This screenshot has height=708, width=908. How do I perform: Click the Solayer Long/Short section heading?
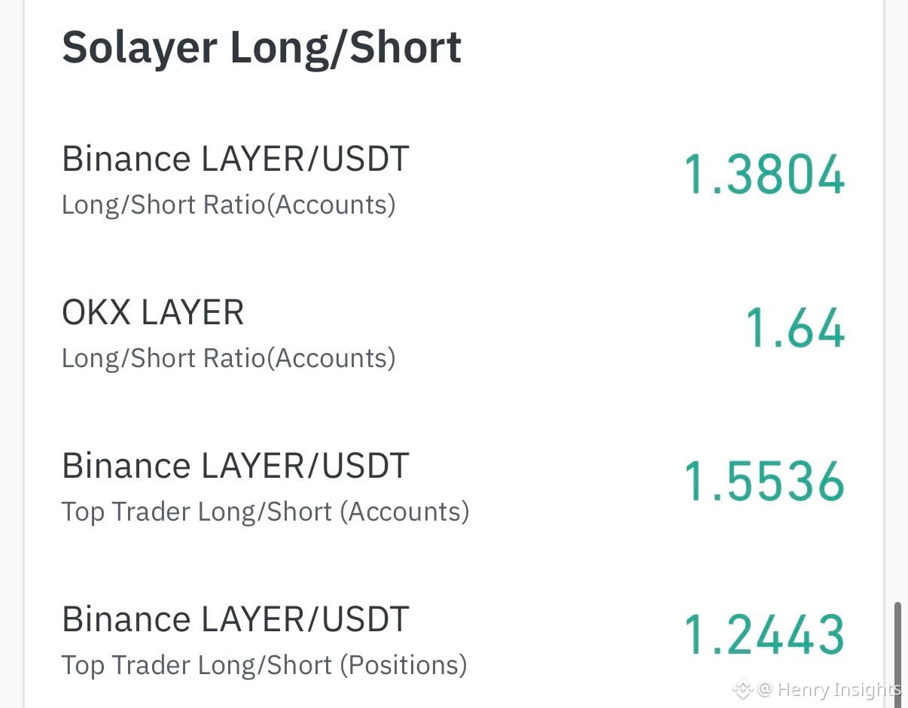coord(262,47)
